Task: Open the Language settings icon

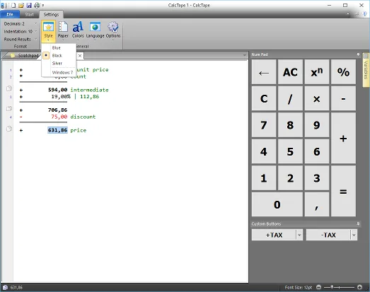Action: click(x=95, y=30)
